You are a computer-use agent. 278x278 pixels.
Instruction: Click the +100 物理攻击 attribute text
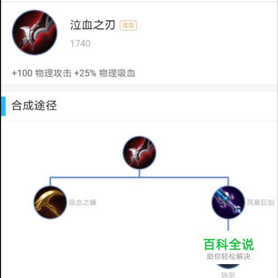[42, 73]
